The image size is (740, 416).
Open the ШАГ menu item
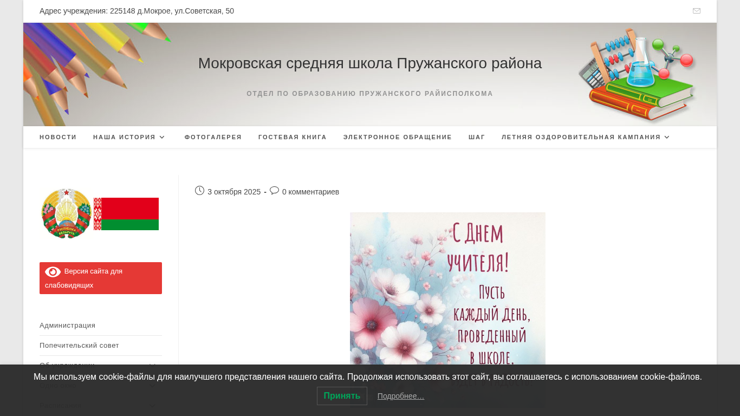point(477,137)
